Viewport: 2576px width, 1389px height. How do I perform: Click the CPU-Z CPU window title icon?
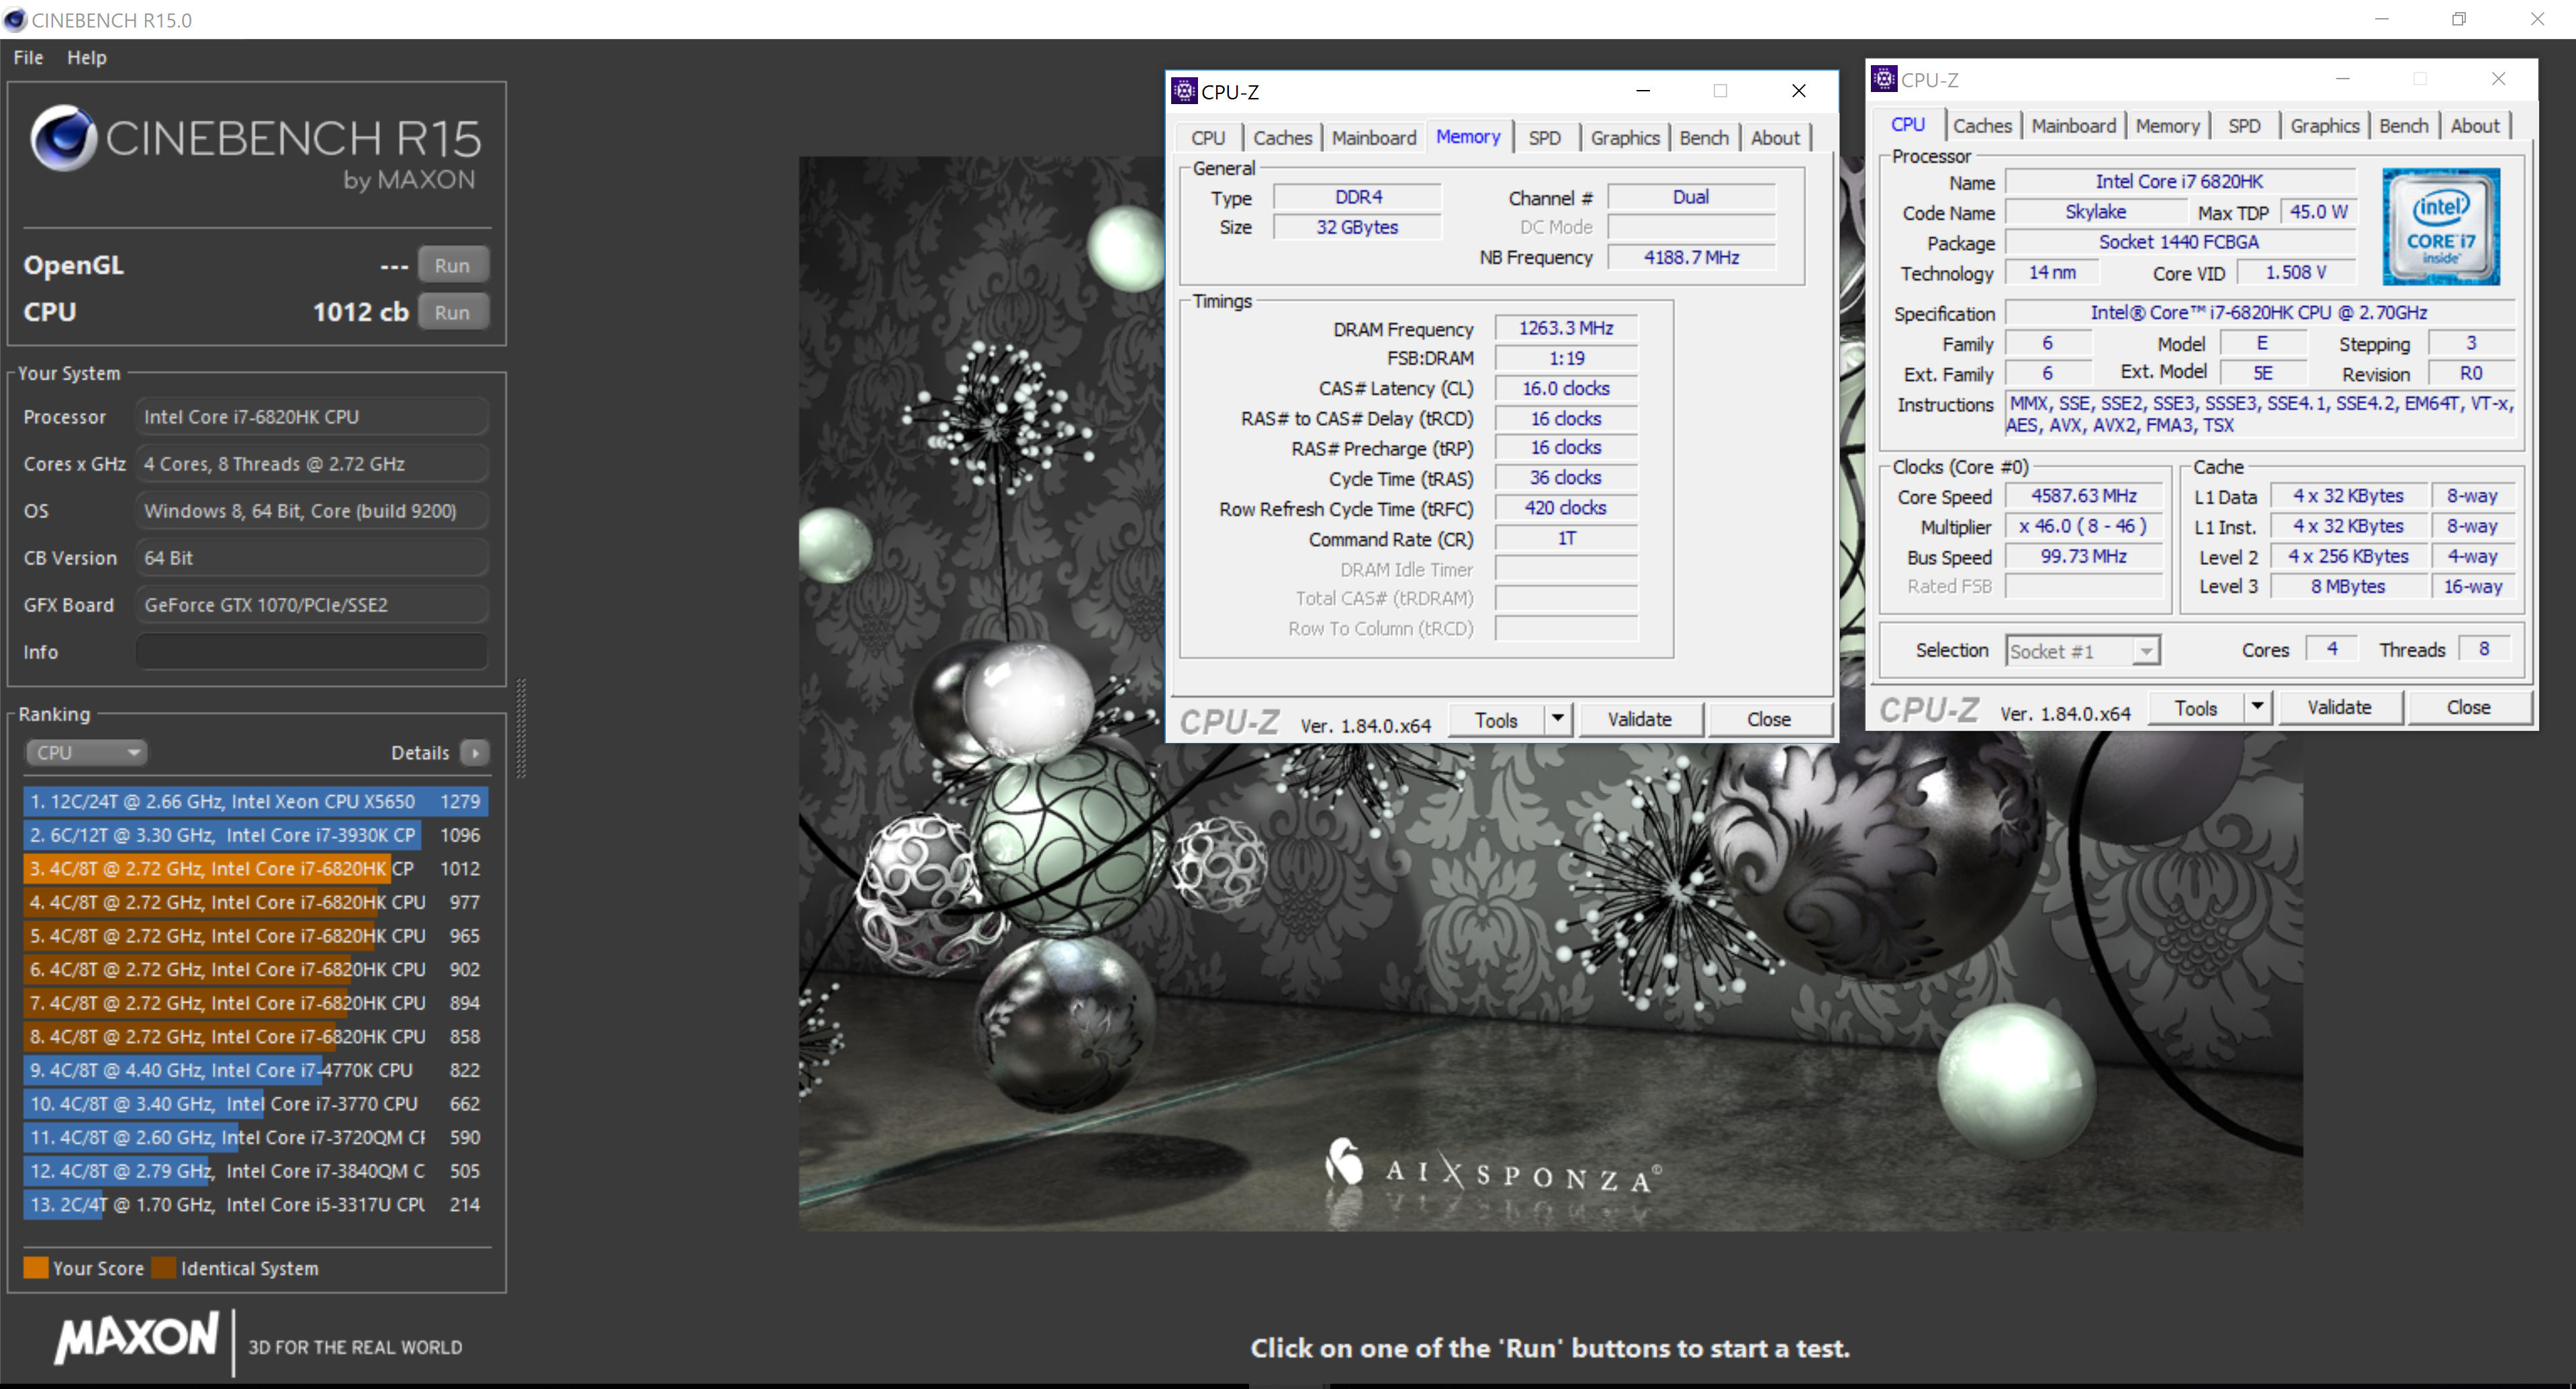pyautogui.click(x=1884, y=79)
